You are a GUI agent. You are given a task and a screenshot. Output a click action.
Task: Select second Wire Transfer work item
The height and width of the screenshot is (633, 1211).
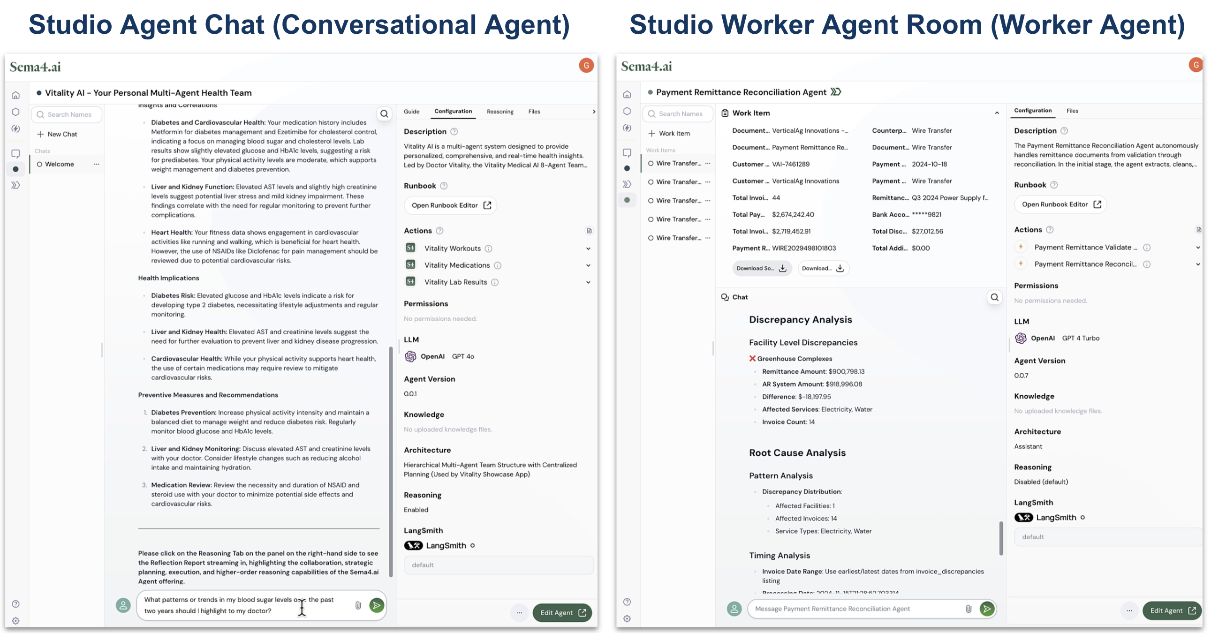tap(679, 182)
